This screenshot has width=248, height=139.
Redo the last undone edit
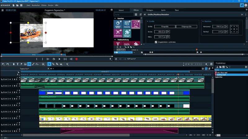pos(7,64)
